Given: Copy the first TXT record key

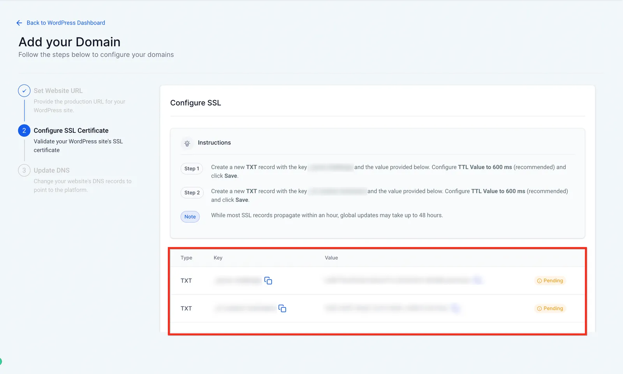Looking at the screenshot, I should coord(268,280).
